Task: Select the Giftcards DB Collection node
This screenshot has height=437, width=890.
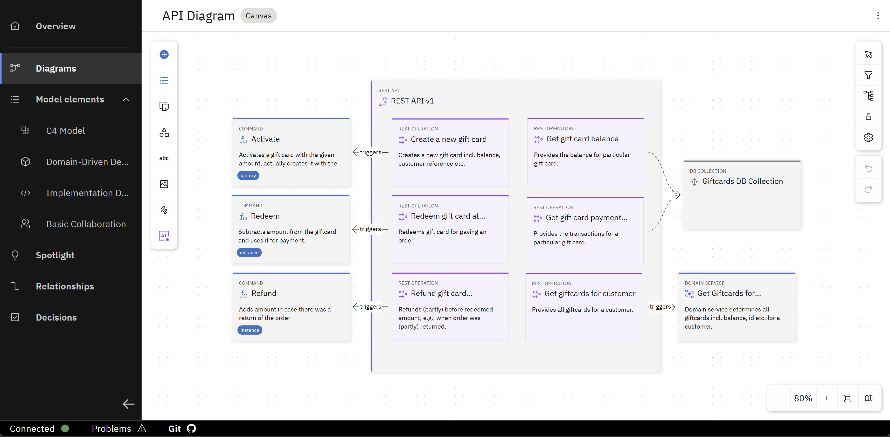Action: pos(742,195)
